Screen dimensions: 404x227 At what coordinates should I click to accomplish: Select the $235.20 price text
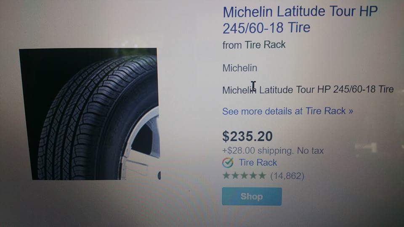247,136
